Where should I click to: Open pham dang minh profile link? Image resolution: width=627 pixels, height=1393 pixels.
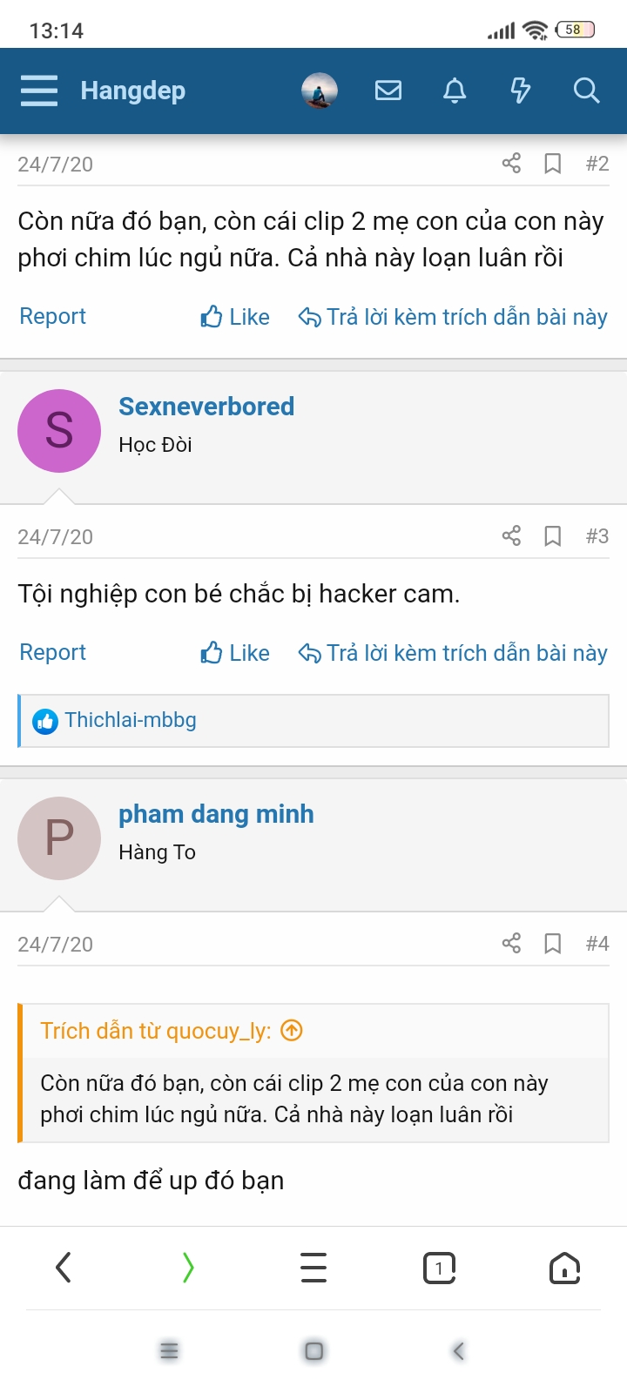pos(216,814)
